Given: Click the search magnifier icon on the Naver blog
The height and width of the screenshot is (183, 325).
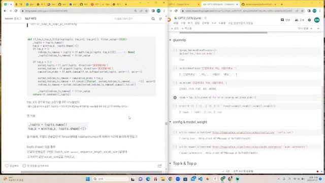Looking at the screenshot, I should [153, 19].
